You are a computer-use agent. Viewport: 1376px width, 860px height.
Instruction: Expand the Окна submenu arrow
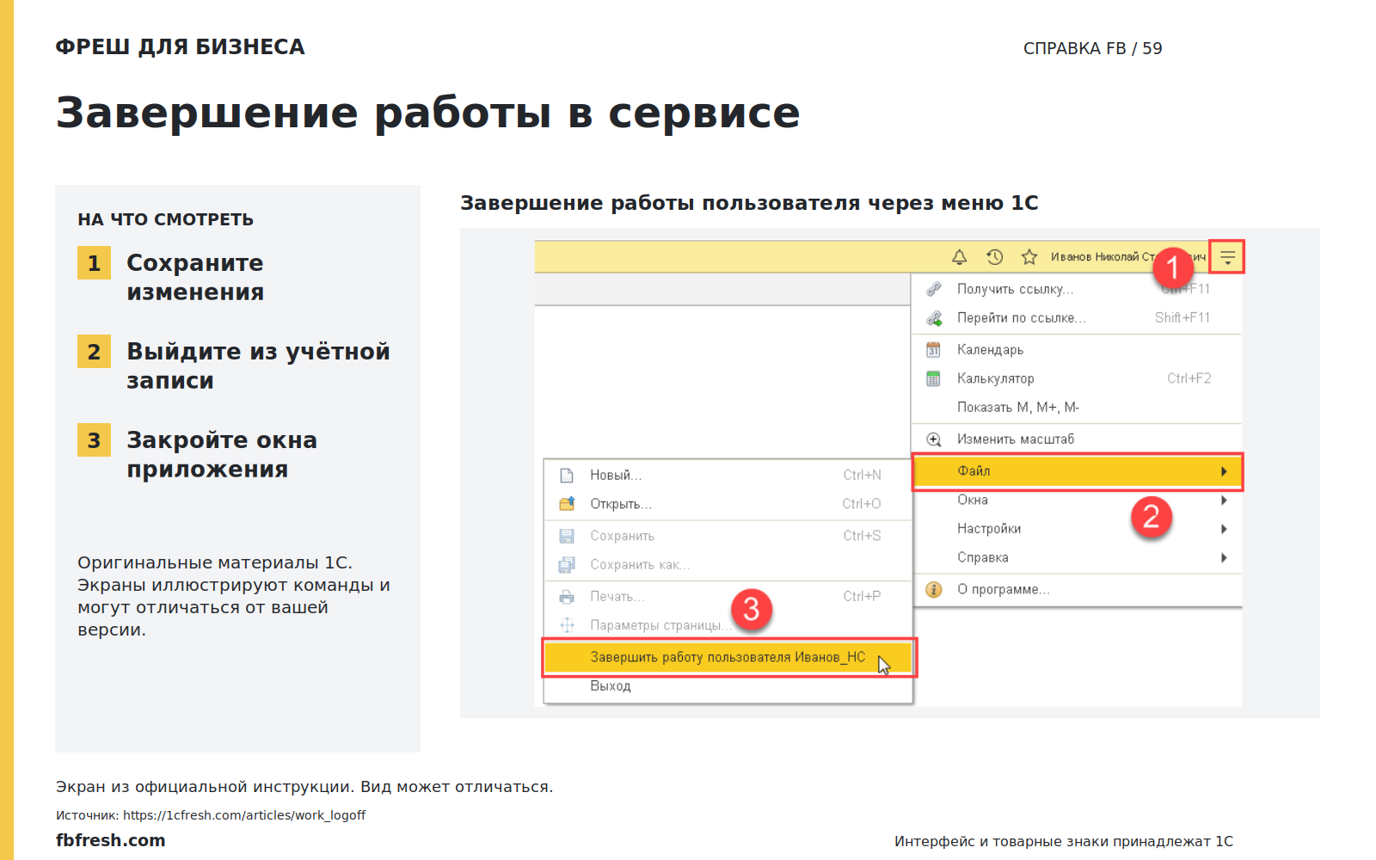click(x=1224, y=500)
